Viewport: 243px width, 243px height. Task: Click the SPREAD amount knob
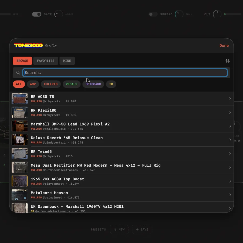(x=179, y=14)
